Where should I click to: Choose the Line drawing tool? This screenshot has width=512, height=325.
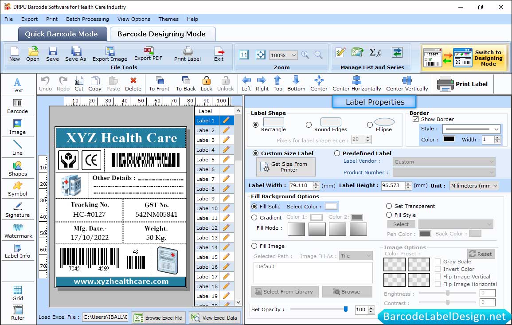(18, 148)
